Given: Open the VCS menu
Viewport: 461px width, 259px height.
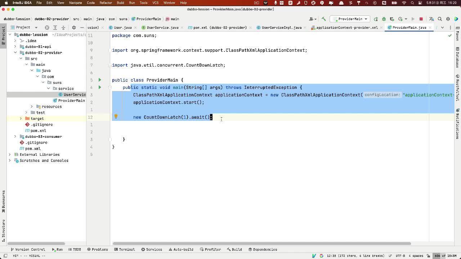Looking at the screenshot, I should pos(156,3).
